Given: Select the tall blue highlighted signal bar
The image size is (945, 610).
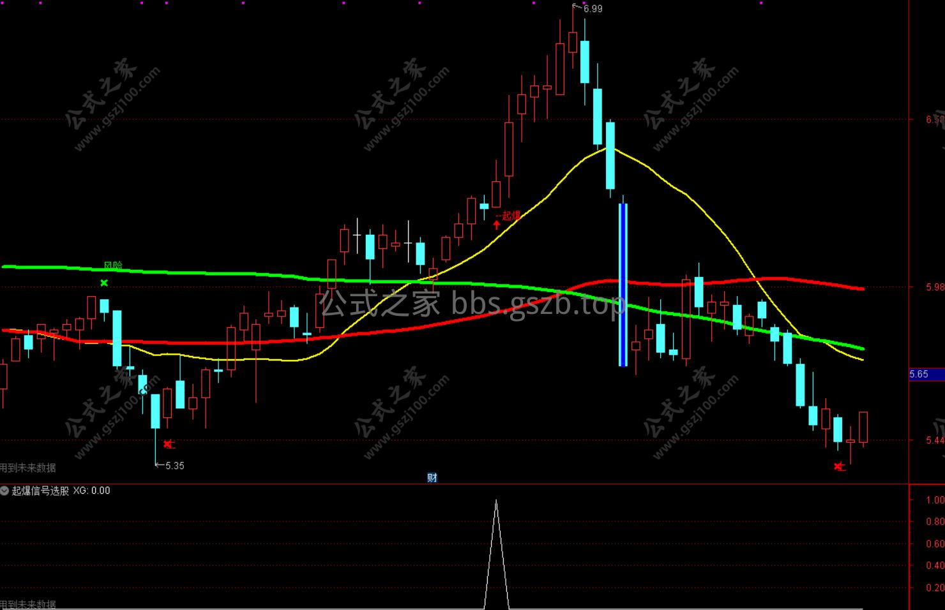Looking at the screenshot, I should (x=623, y=285).
